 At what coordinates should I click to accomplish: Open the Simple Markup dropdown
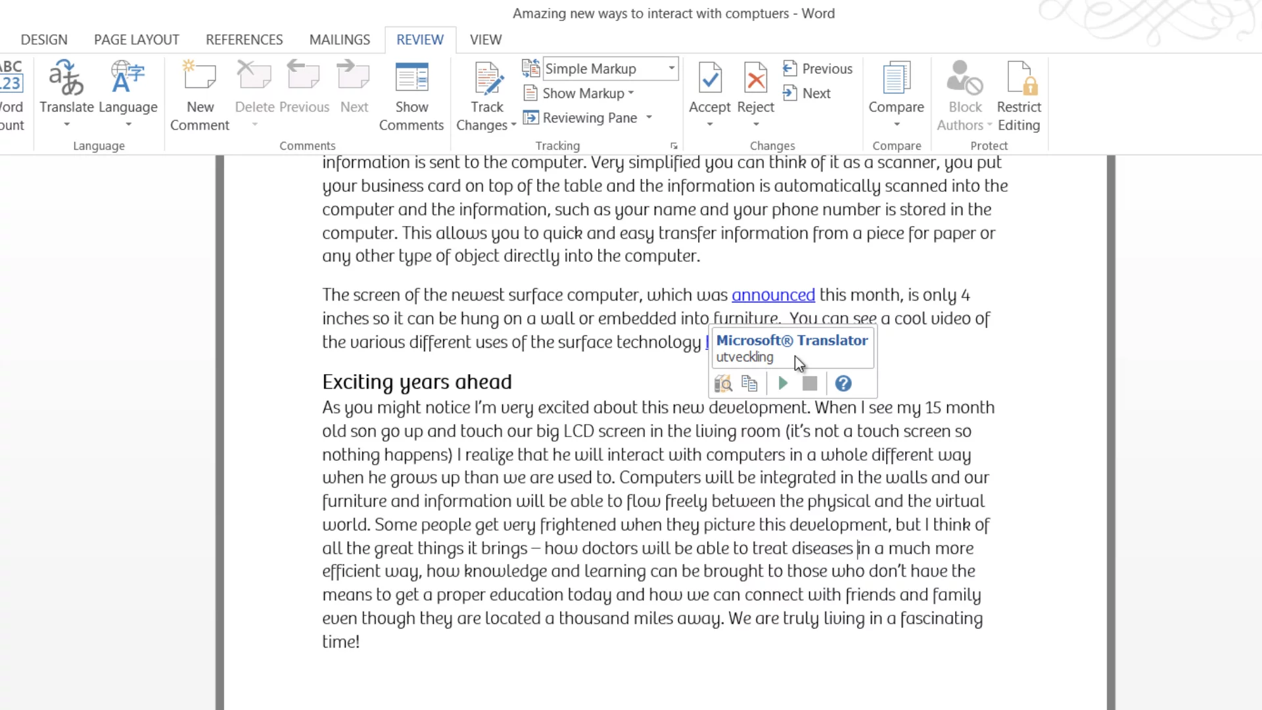pos(671,68)
